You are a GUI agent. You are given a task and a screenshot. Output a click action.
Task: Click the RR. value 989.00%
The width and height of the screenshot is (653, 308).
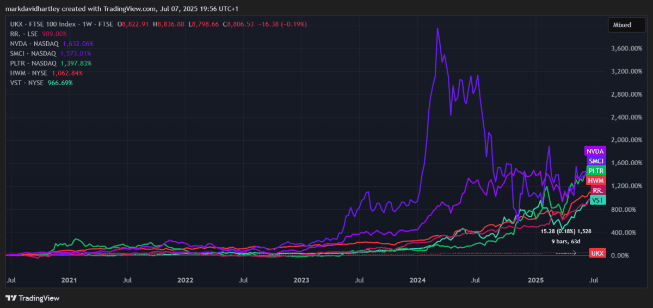point(54,34)
